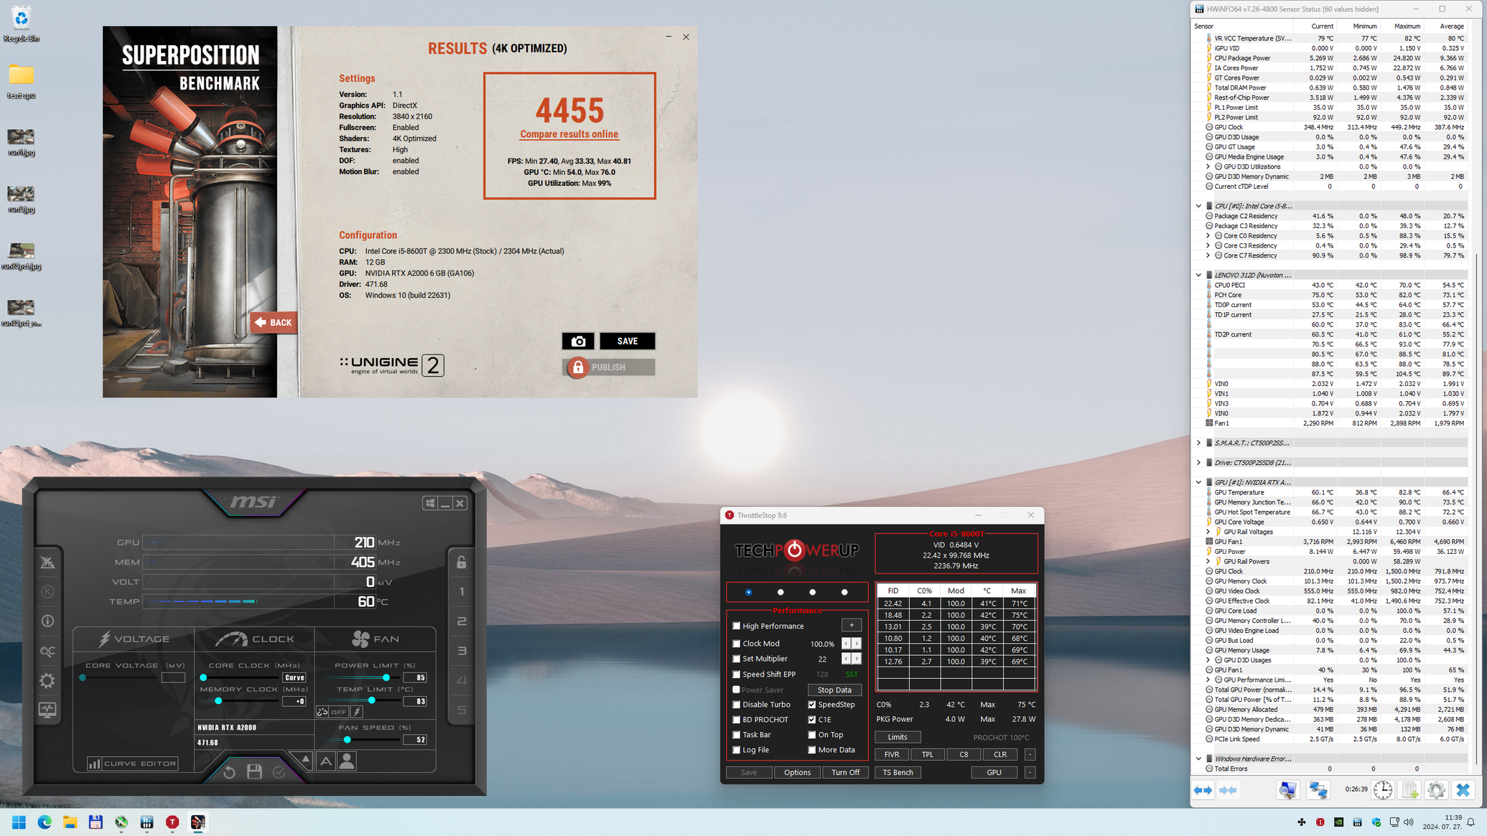Reset Afterburner settings with revert icon
Image resolution: width=1487 pixels, height=836 pixels.
coord(229,772)
